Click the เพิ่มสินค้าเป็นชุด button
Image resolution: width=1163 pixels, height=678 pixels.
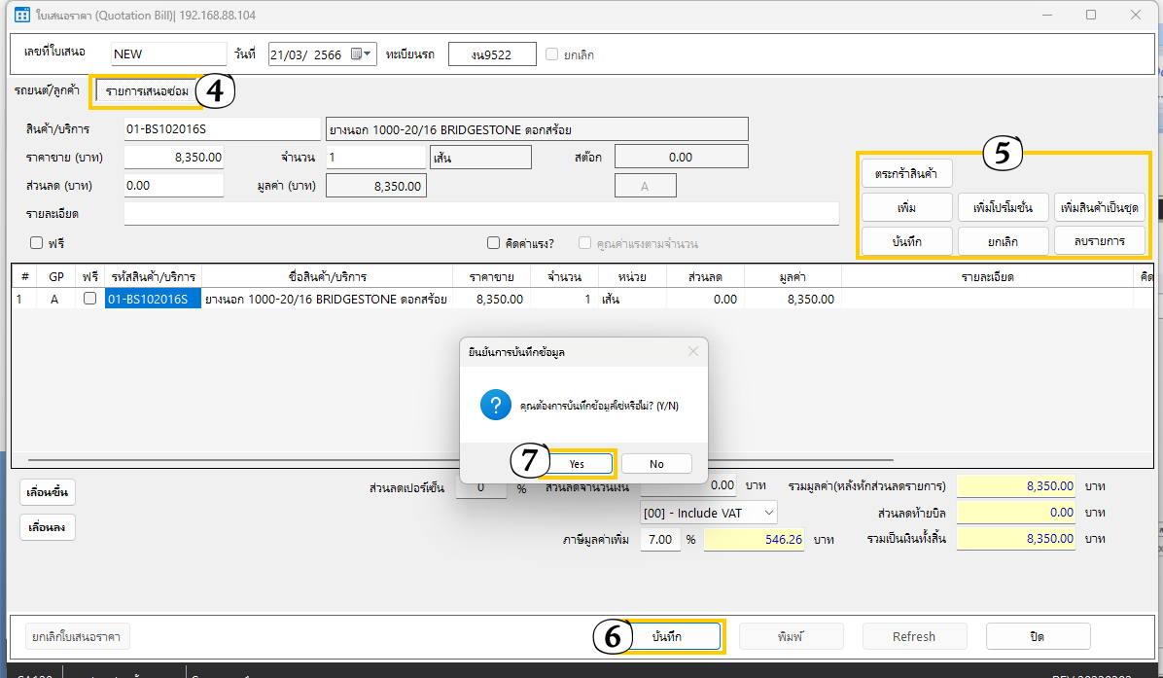[1101, 207]
